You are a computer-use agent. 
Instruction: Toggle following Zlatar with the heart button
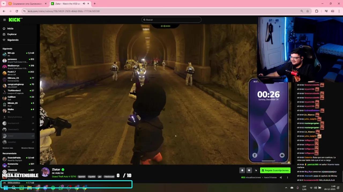pos(249,170)
